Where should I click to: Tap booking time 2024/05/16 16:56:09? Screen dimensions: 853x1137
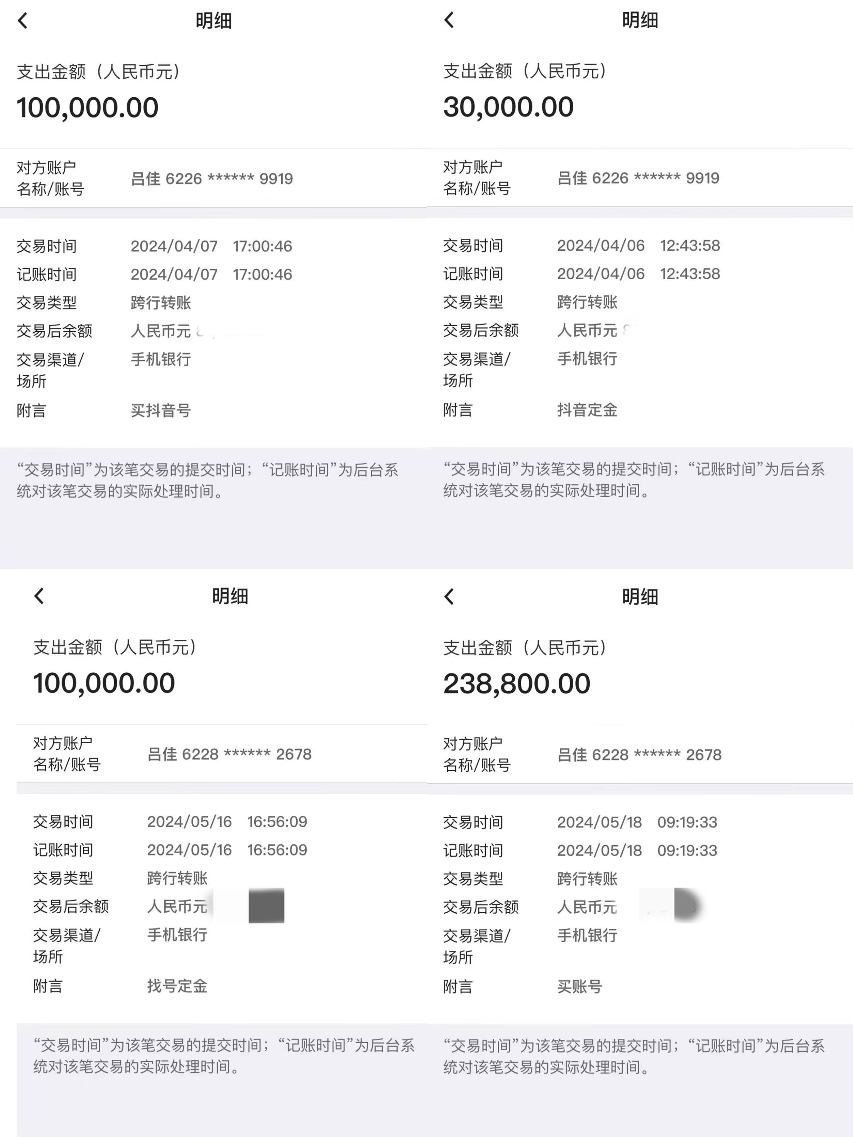click(x=227, y=850)
